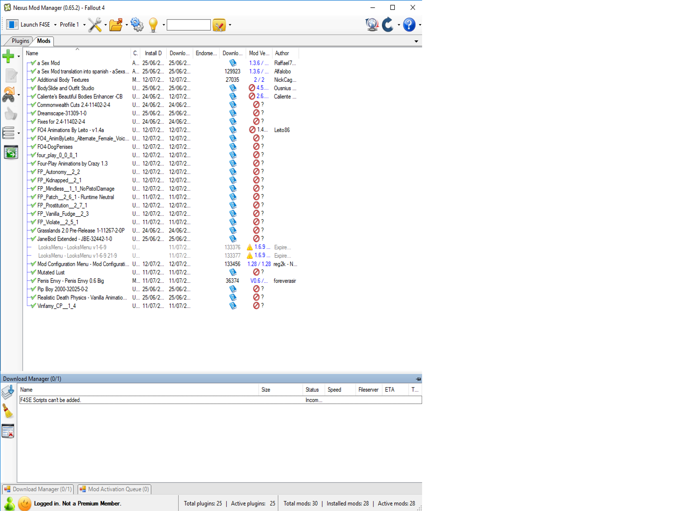Open the folder icon in toolbar

[x=116, y=25]
